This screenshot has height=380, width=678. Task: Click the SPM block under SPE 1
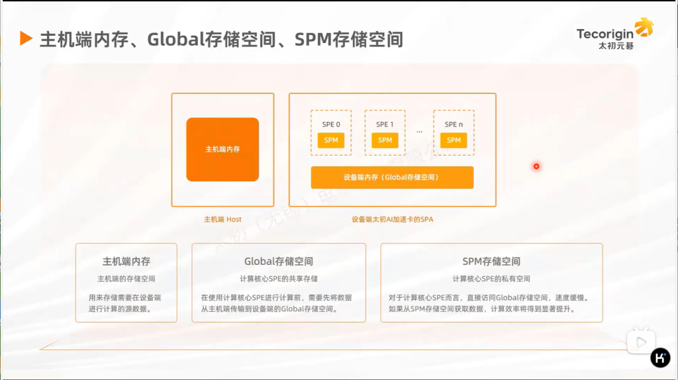click(385, 140)
